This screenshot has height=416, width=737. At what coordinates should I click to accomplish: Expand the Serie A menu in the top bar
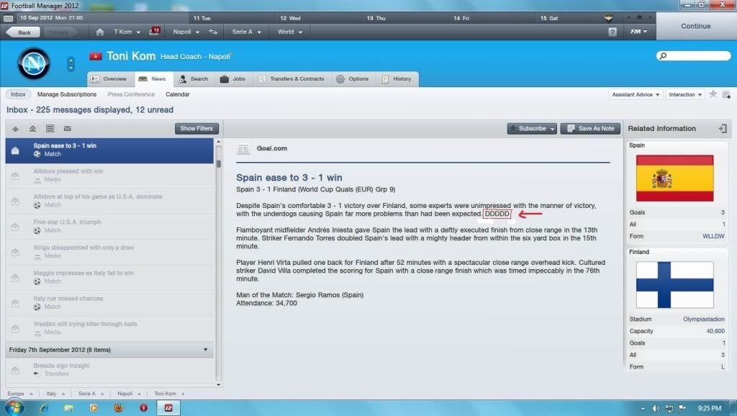click(246, 32)
